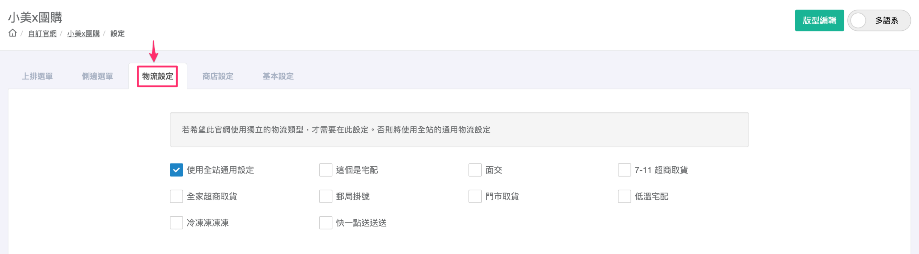
Task: Enable the 冷凍凍凍凍 checkbox
Action: click(x=176, y=223)
